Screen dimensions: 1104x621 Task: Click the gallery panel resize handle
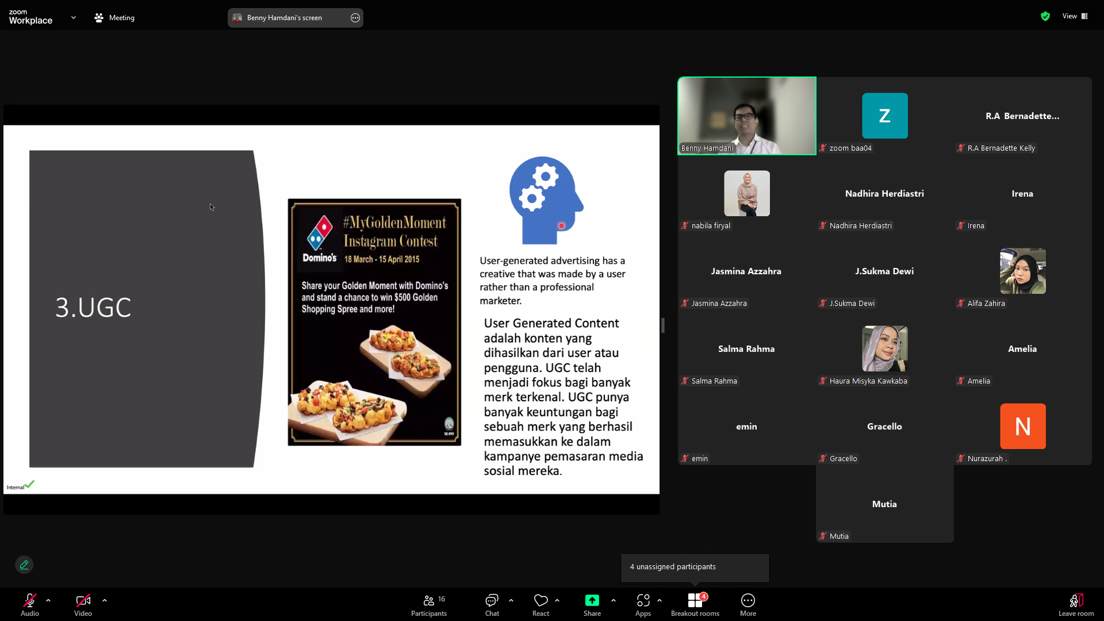[x=663, y=325]
